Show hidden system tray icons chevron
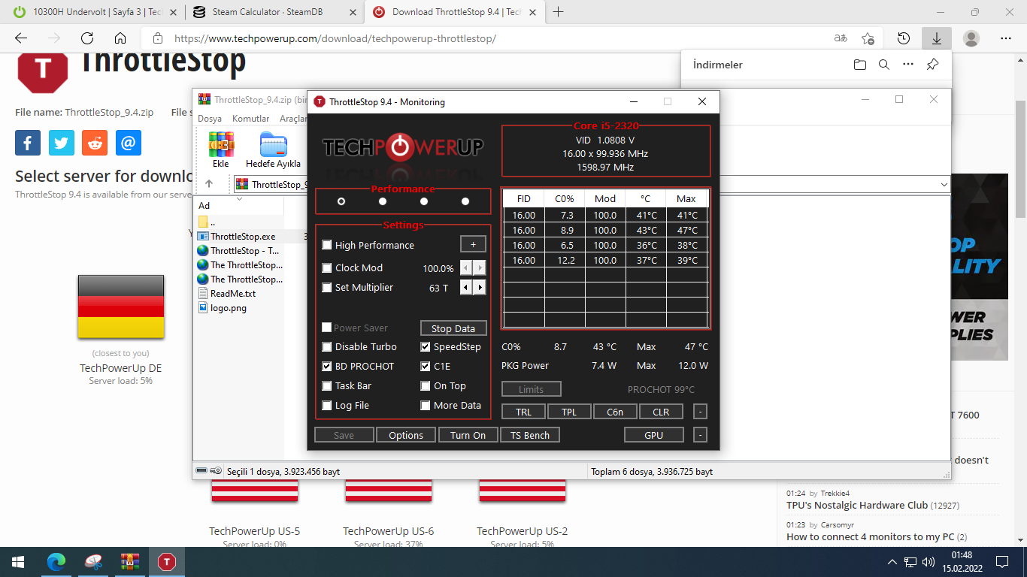The width and height of the screenshot is (1027, 577). (x=892, y=562)
